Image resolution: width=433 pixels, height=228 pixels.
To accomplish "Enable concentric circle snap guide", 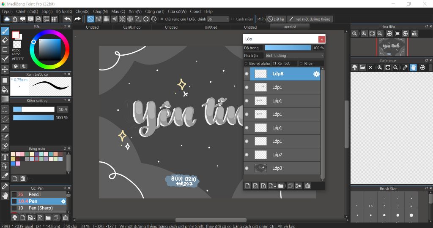I will [x=130, y=19].
